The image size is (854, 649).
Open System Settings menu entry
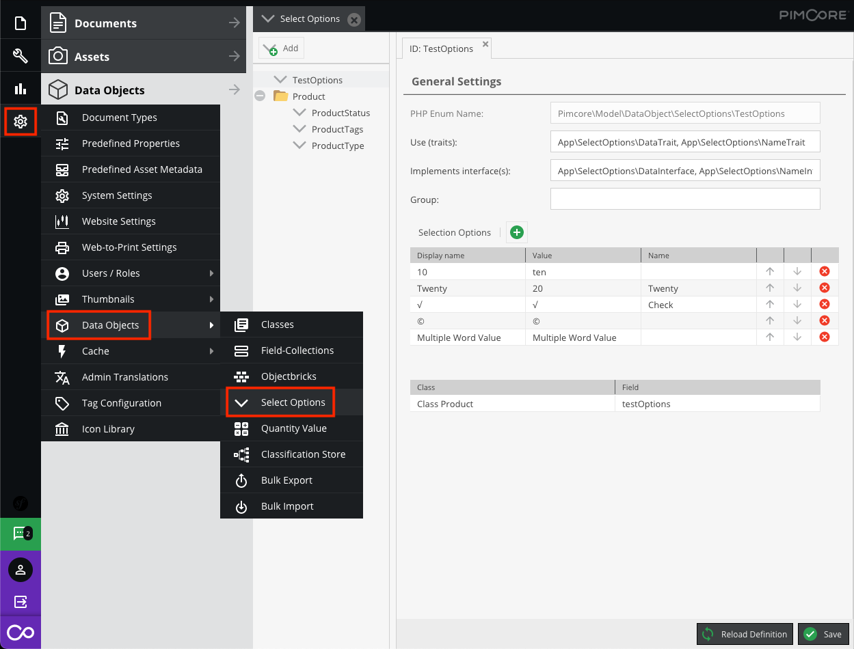click(131, 195)
